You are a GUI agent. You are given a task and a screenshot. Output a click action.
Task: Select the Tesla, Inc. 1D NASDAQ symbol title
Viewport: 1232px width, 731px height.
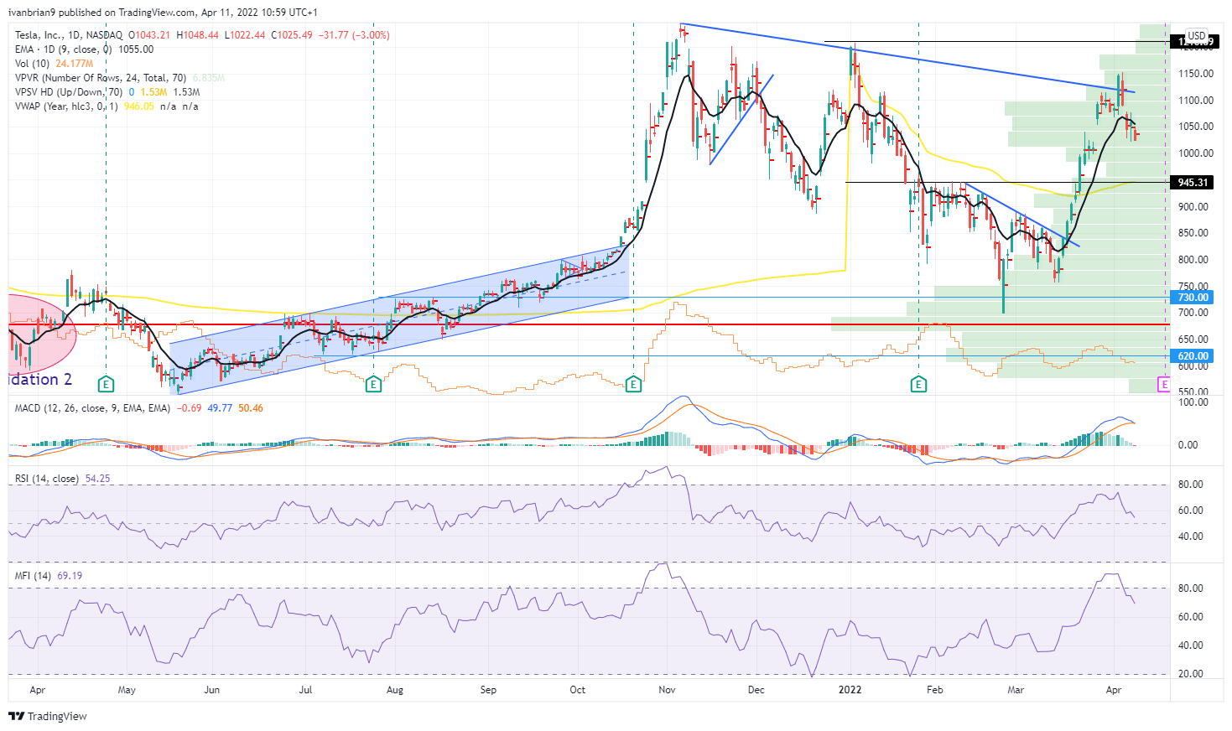click(x=69, y=35)
